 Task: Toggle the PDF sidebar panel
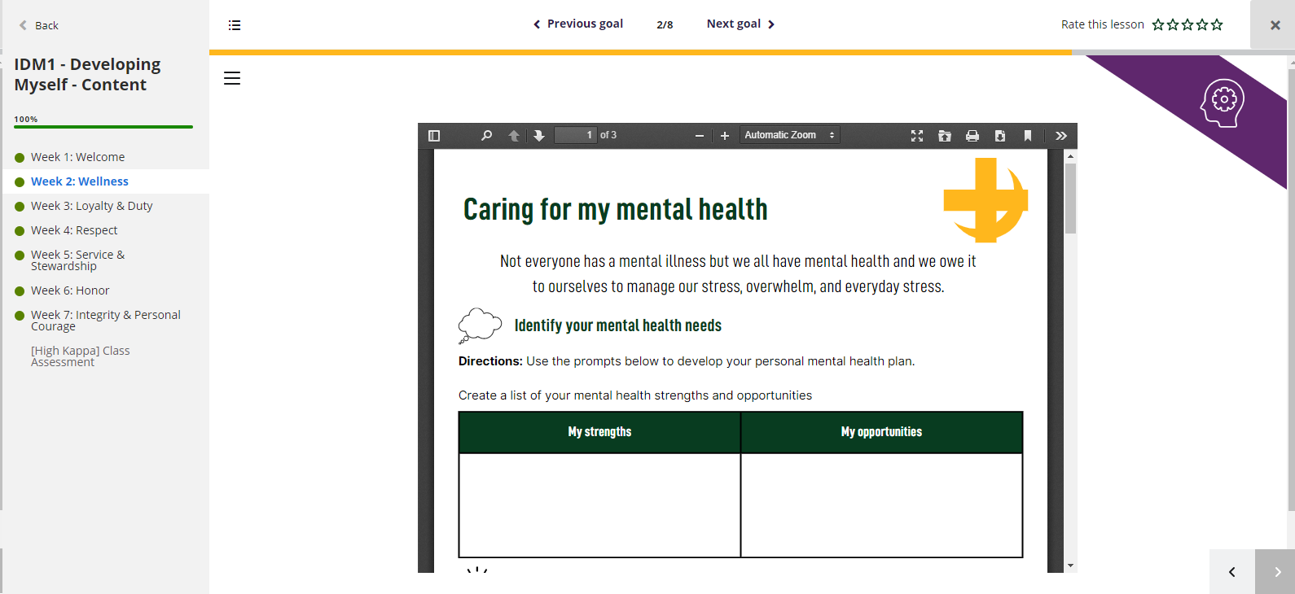click(434, 136)
